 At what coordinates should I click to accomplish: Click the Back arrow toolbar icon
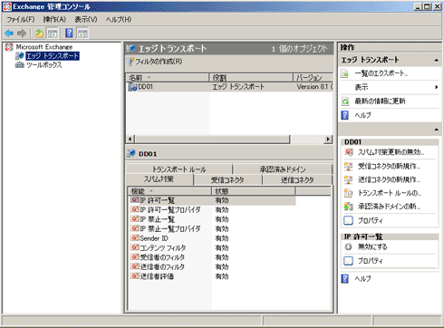click(x=9, y=34)
